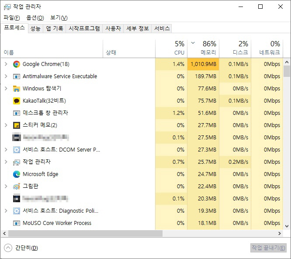Expand 서비스 호스트: DCOM Server group

coord(6,150)
